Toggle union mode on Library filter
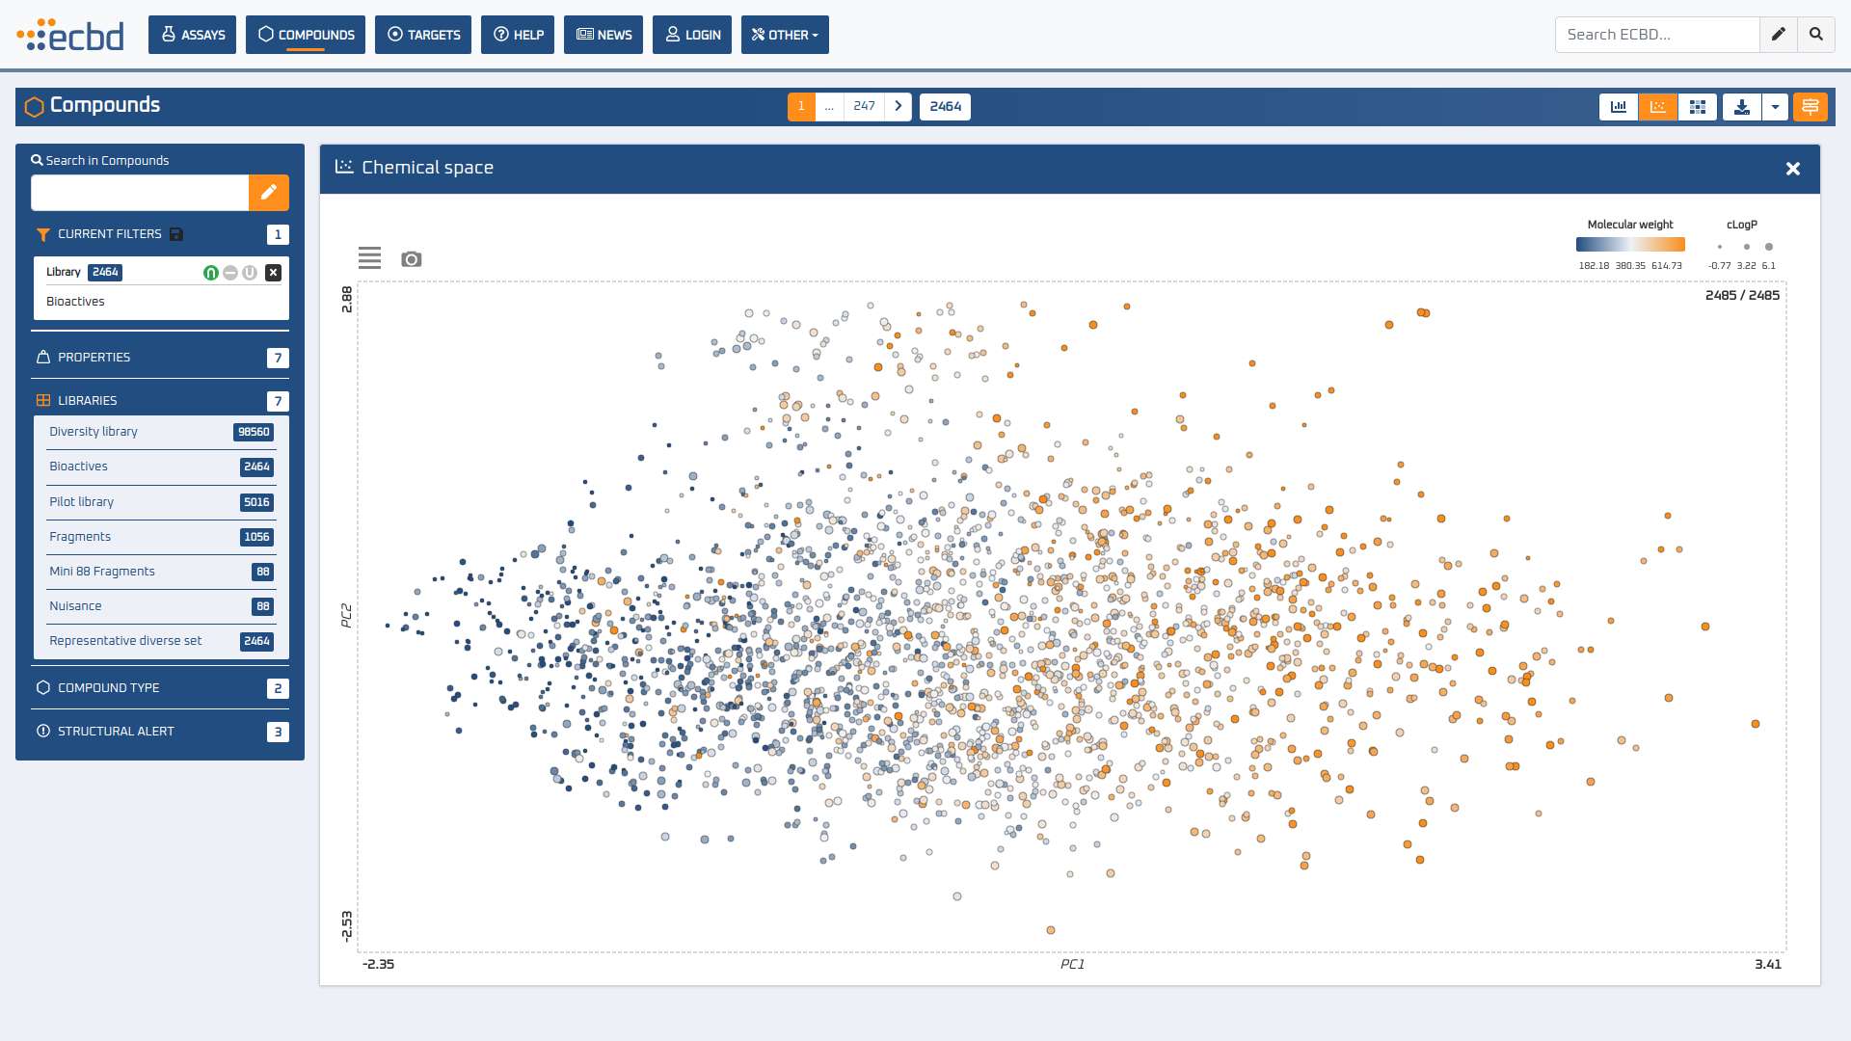 coord(250,273)
